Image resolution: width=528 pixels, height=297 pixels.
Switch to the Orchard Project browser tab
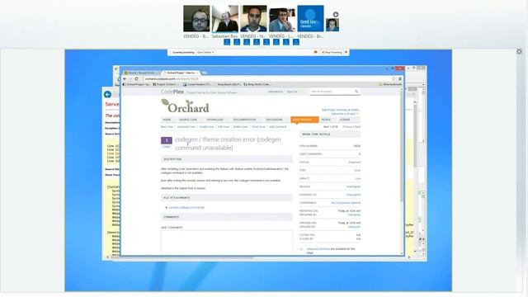point(181,73)
